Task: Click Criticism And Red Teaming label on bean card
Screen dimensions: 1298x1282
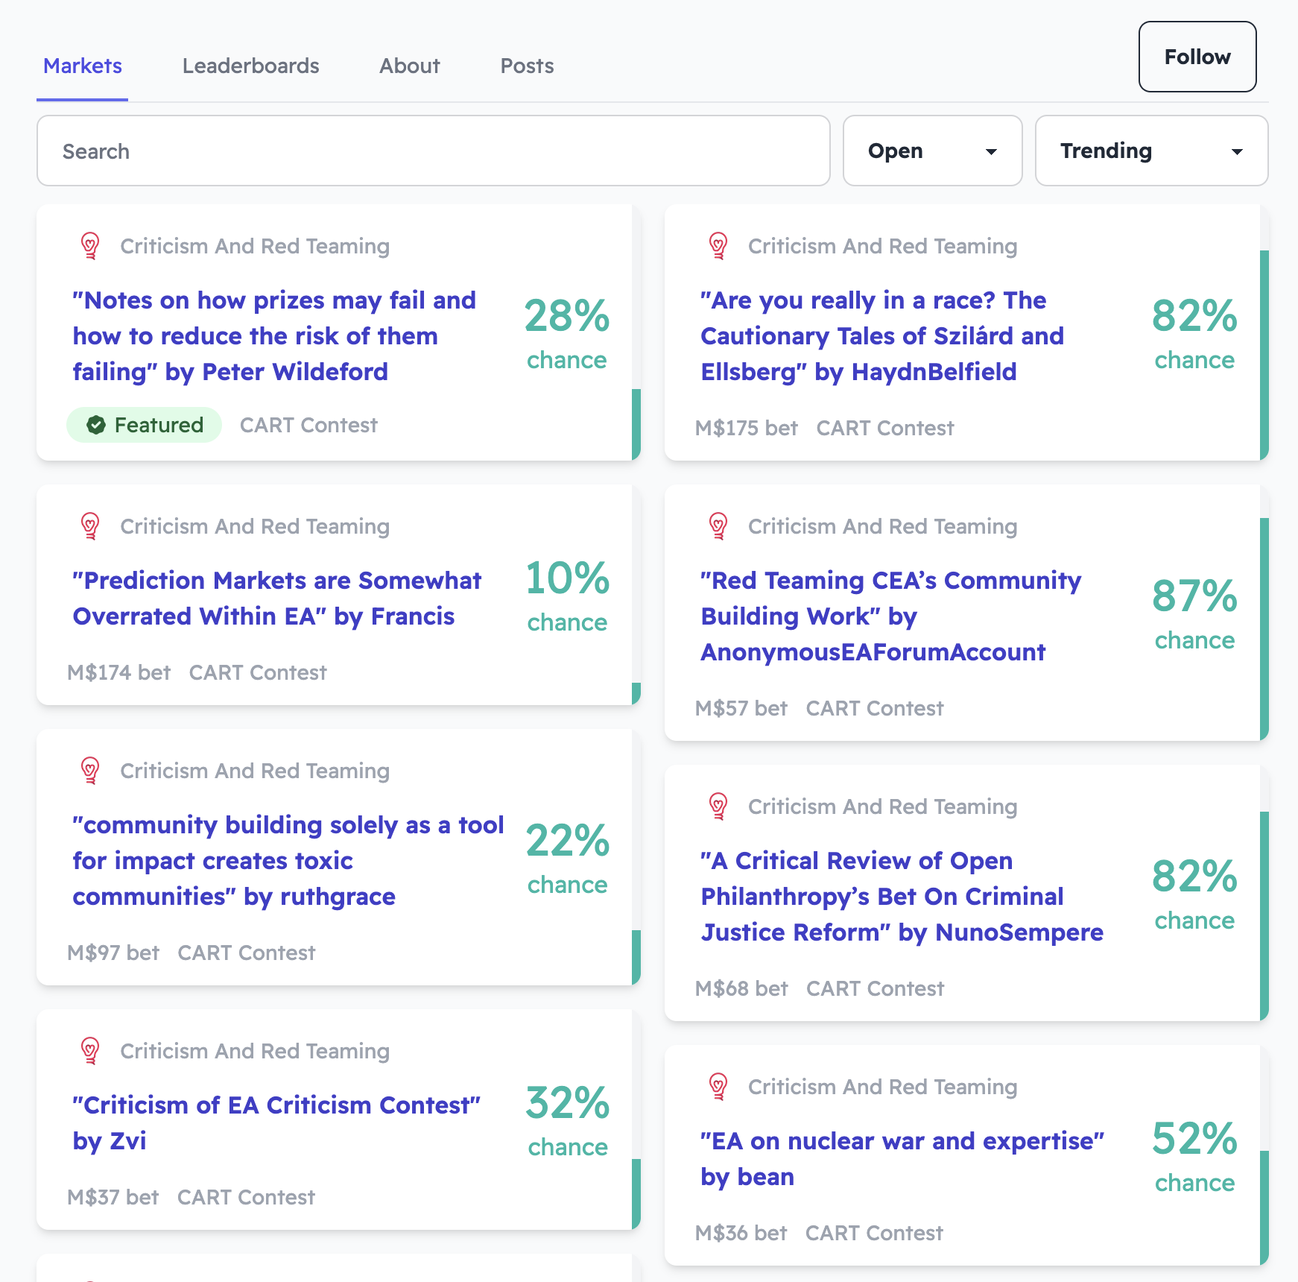Action: coord(883,1087)
